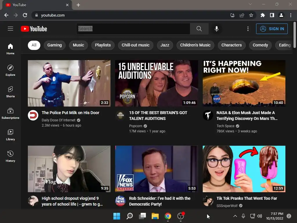Open taskbar search
The image size is (297, 223).
point(130,216)
